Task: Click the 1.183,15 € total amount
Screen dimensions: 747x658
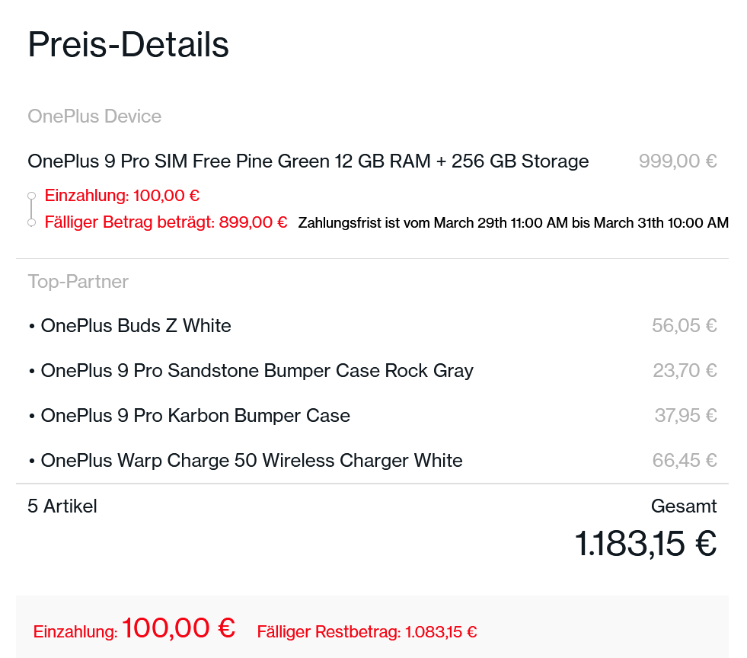Action: [x=645, y=544]
